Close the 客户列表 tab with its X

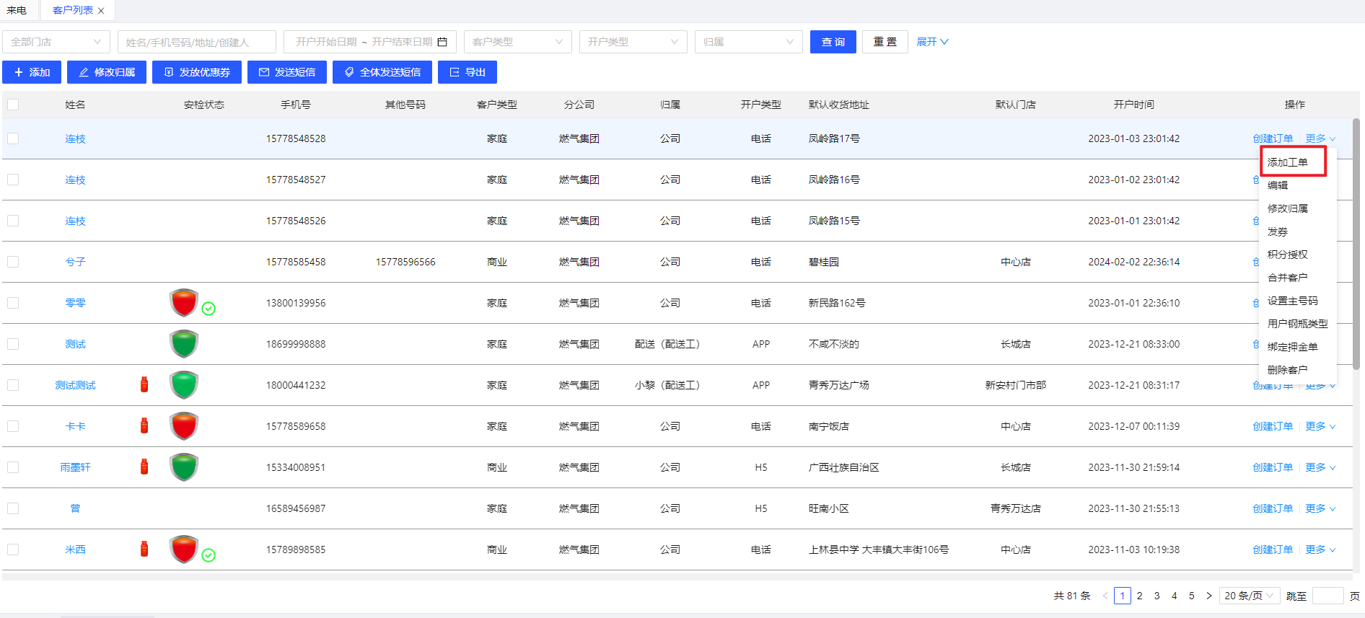(101, 11)
